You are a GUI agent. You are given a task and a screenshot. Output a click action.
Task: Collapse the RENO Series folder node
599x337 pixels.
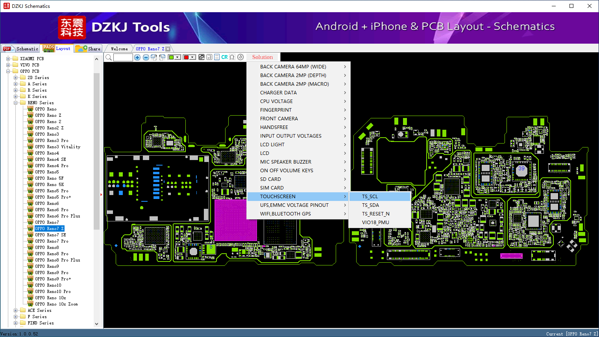16,103
